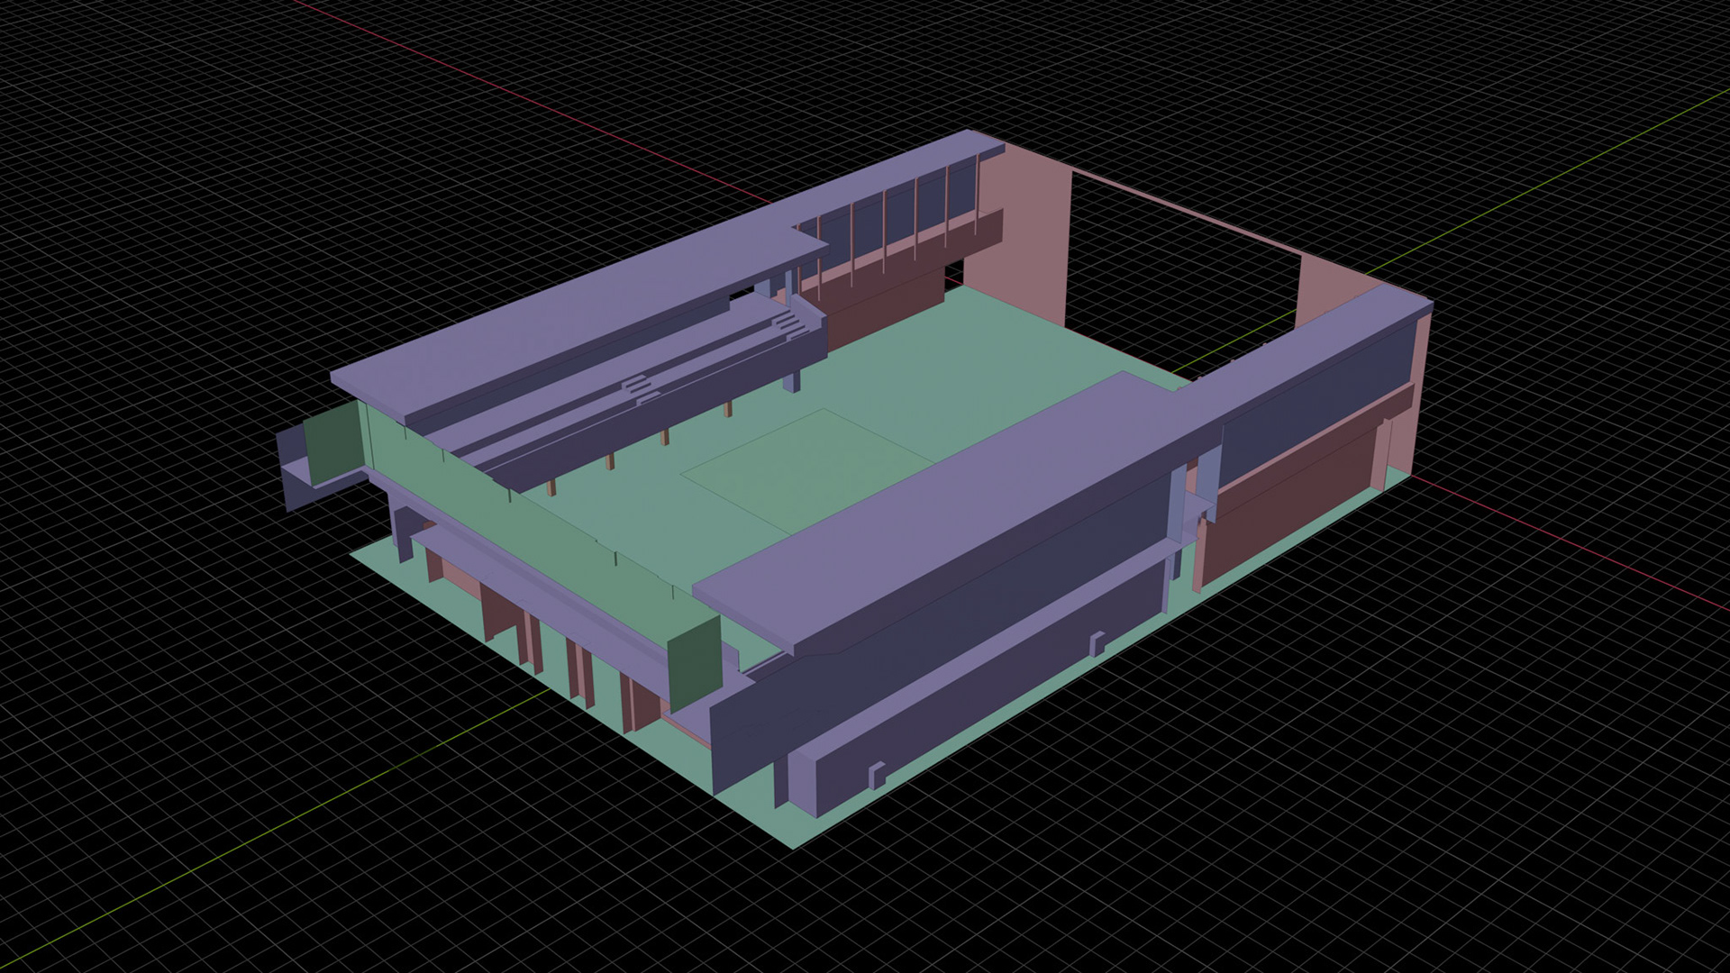Click the green axis line at lower left
1730x973 pixels.
click(x=270, y=829)
